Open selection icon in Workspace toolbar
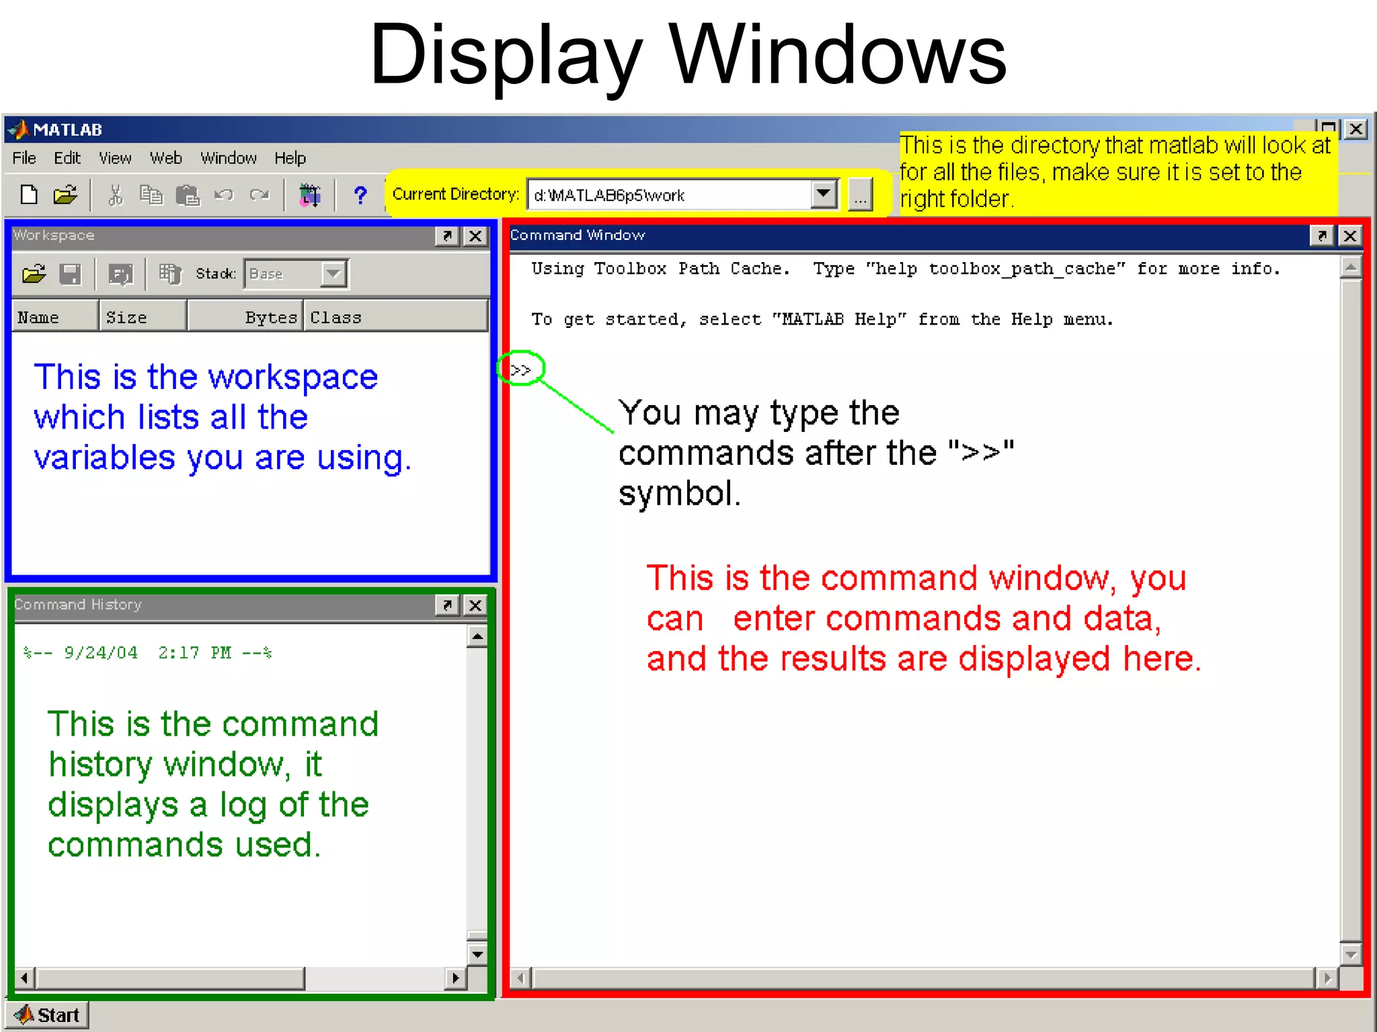This screenshot has height=1032, width=1377. 121,274
